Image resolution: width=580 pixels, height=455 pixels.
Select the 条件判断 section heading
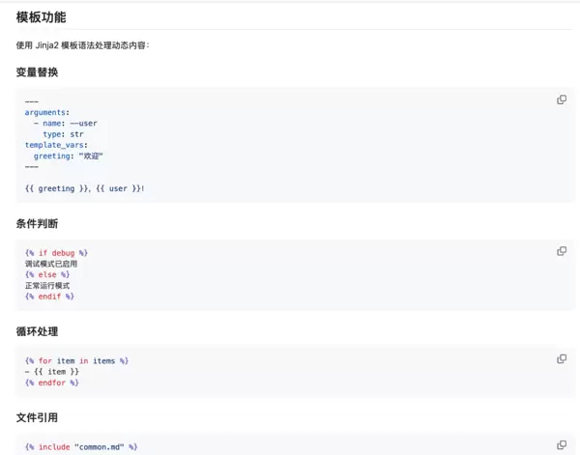(37, 224)
